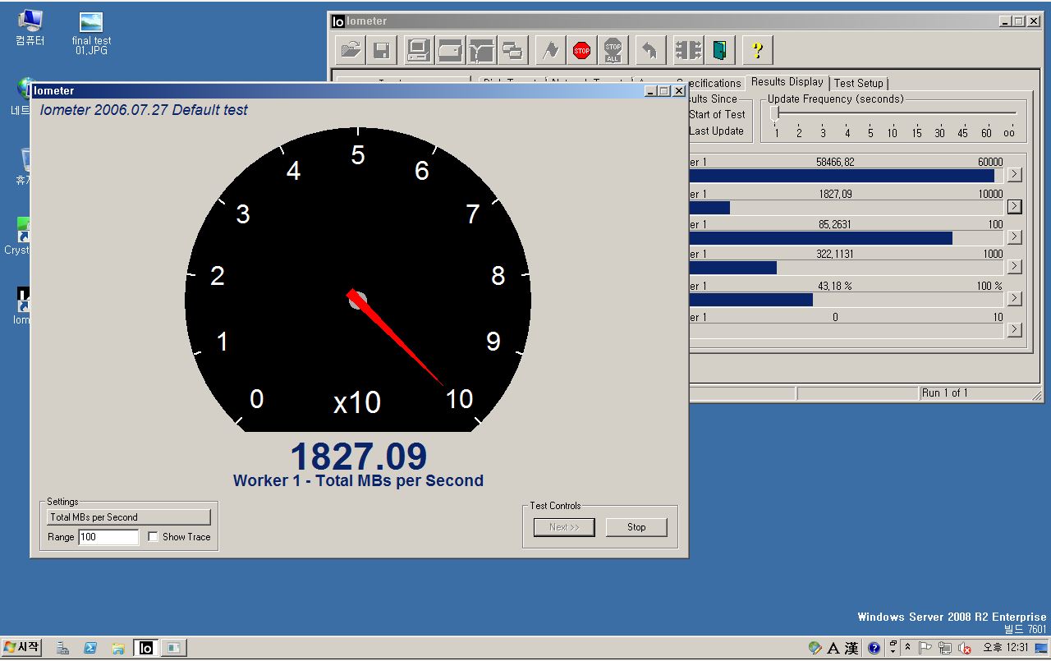The width and height of the screenshot is (1051, 661).
Task: Click the 오후 12:31 clock in the taskbar
Action: 1006,648
